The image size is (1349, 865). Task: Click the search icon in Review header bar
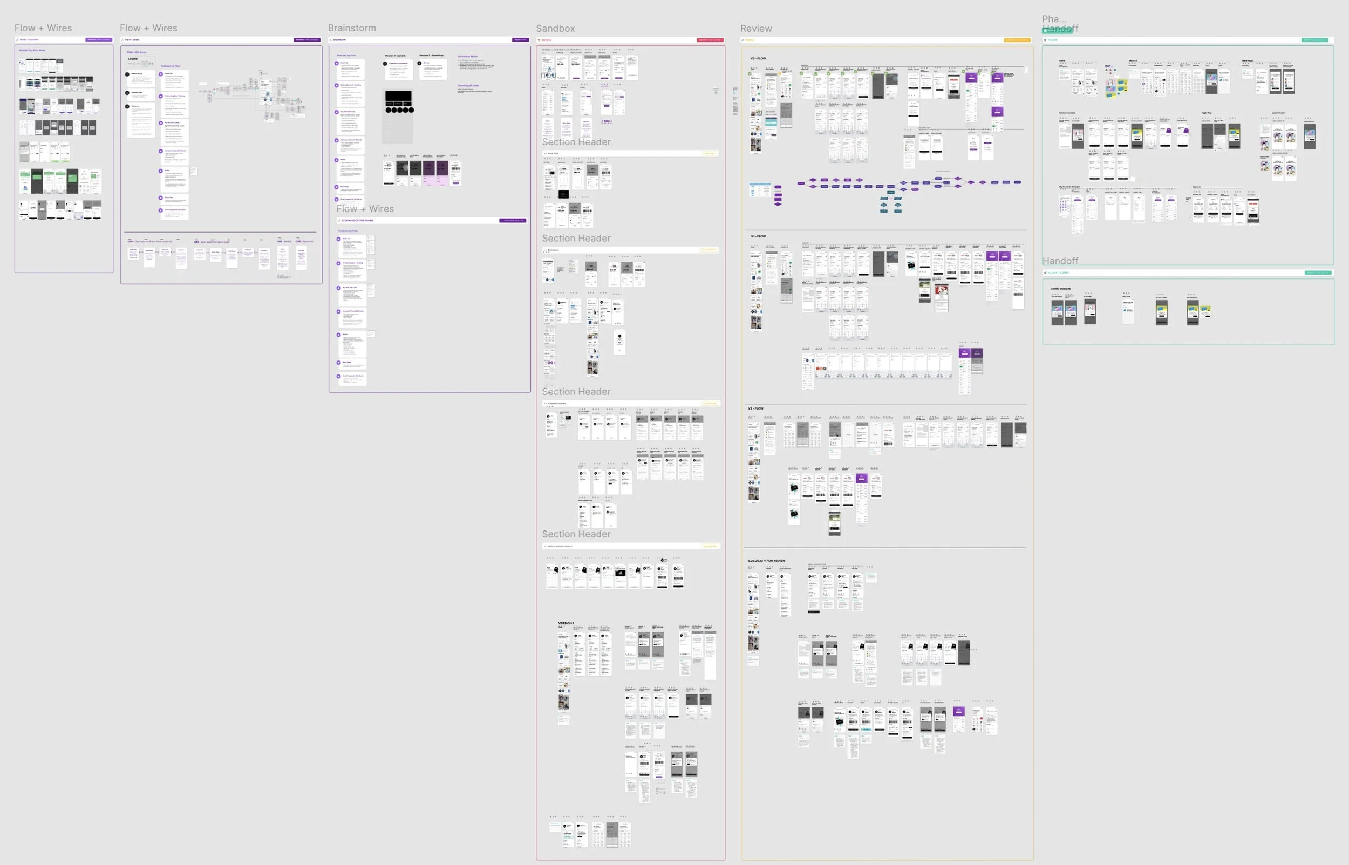tap(742, 40)
